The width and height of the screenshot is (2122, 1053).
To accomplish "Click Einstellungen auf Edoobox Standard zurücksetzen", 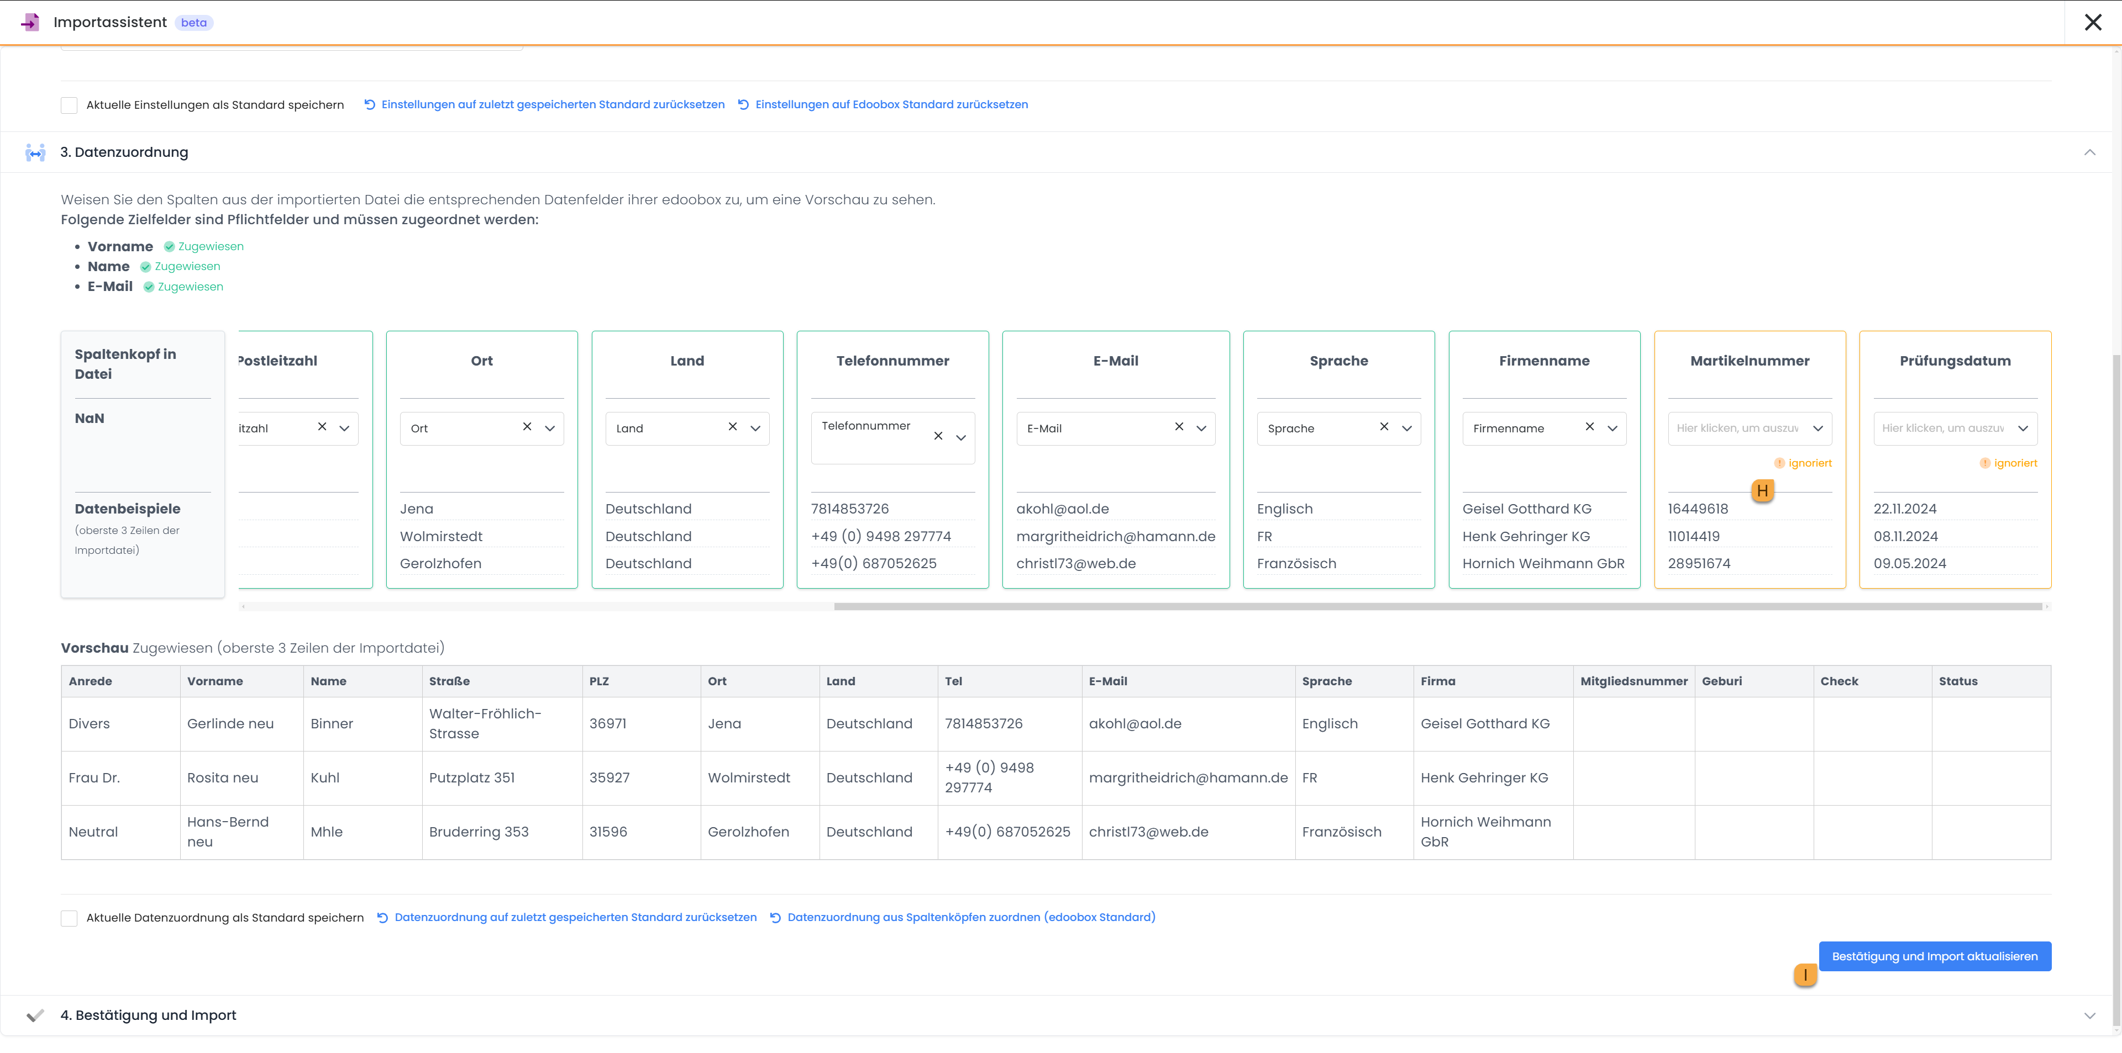I will tap(890, 104).
